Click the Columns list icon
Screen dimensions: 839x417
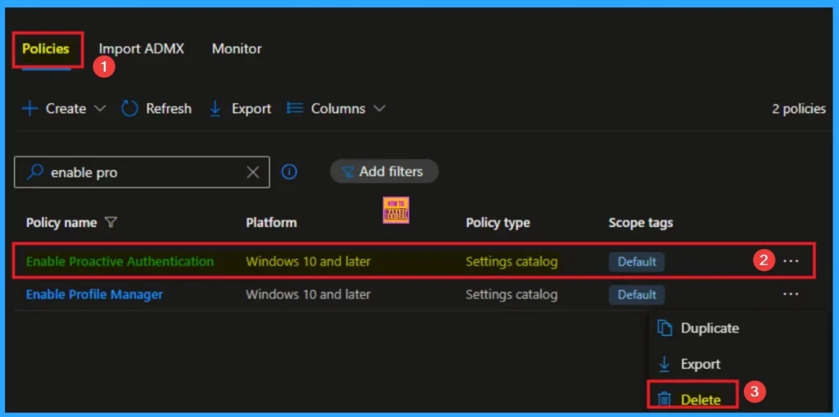pyautogui.click(x=295, y=108)
